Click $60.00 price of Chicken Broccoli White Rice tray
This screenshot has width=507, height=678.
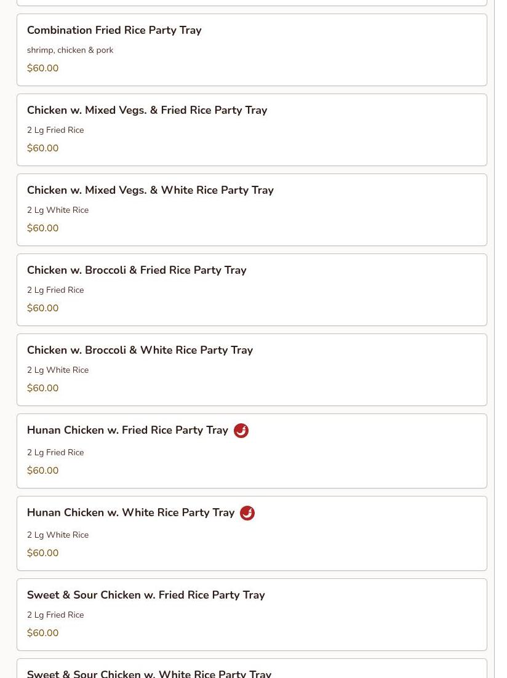(43, 388)
